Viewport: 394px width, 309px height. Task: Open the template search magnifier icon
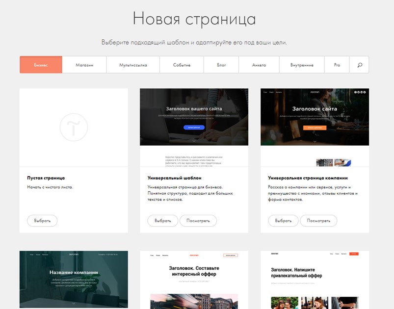360,65
